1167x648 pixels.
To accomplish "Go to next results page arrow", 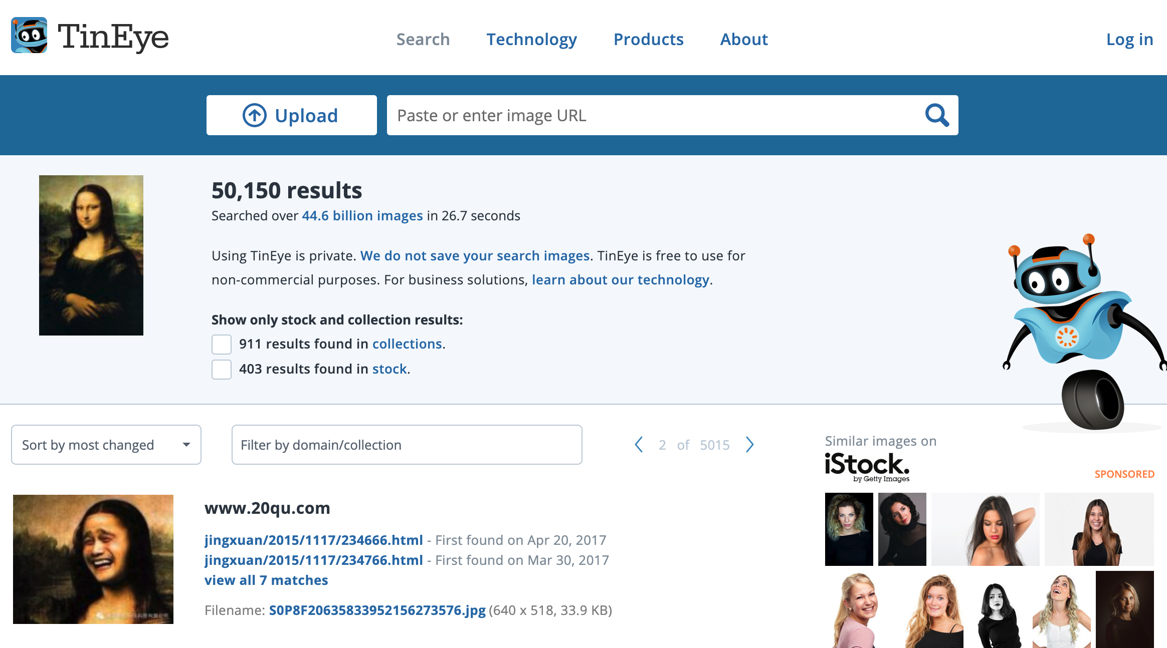I will pos(749,445).
